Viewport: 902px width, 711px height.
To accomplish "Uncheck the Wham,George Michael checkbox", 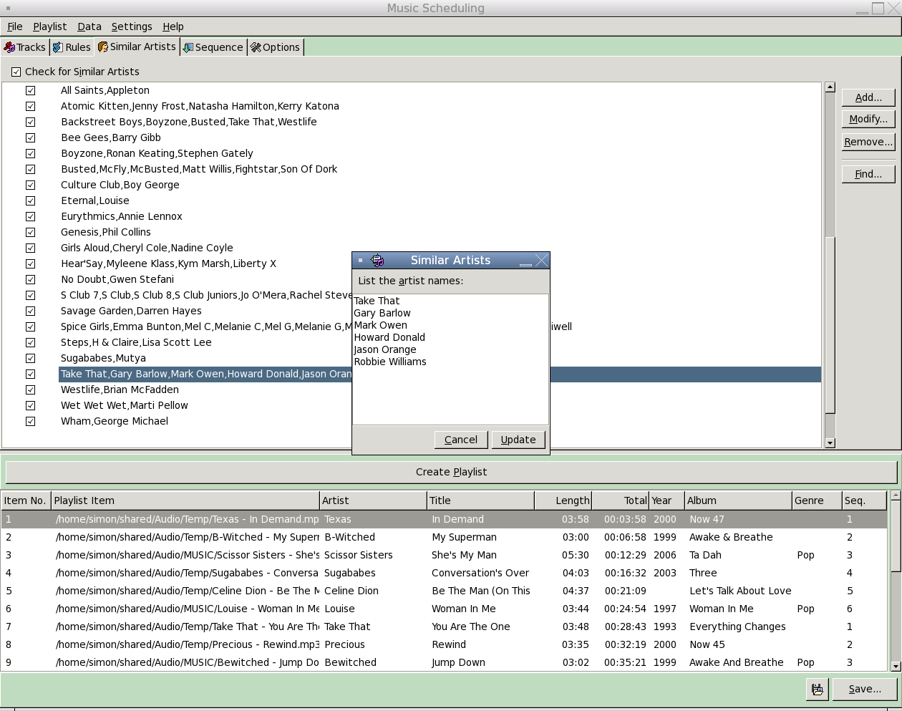I will pos(31,421).
